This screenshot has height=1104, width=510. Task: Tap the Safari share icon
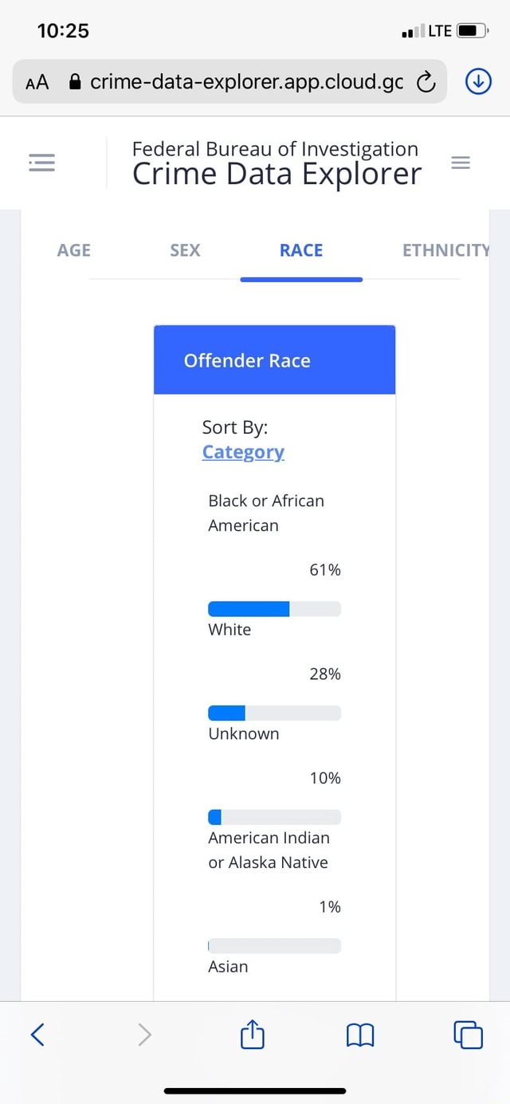pos(251,1034)
